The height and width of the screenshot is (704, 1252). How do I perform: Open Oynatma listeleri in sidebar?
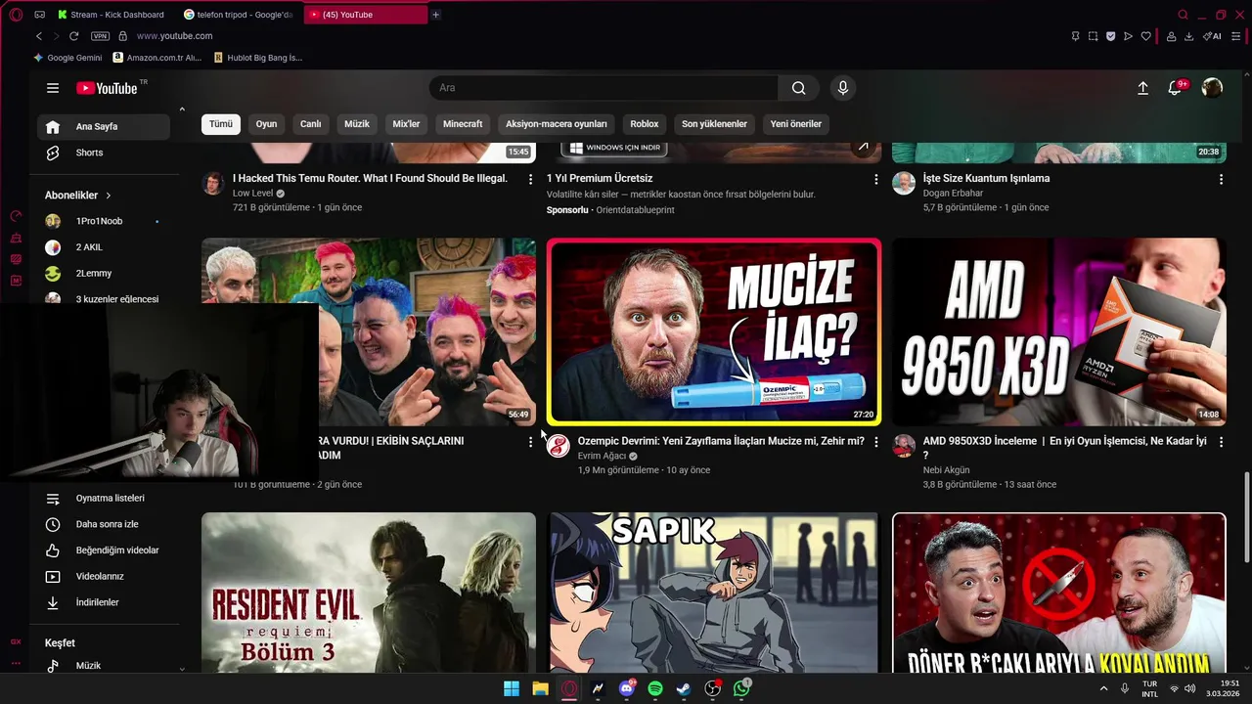click(103, 498)
